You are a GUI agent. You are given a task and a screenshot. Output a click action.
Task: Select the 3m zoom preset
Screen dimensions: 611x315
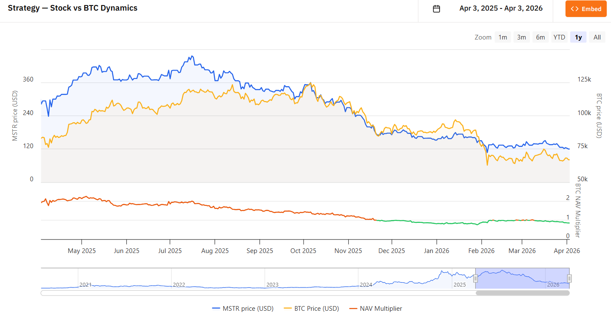pyautogui.click(x=521, y=37)
